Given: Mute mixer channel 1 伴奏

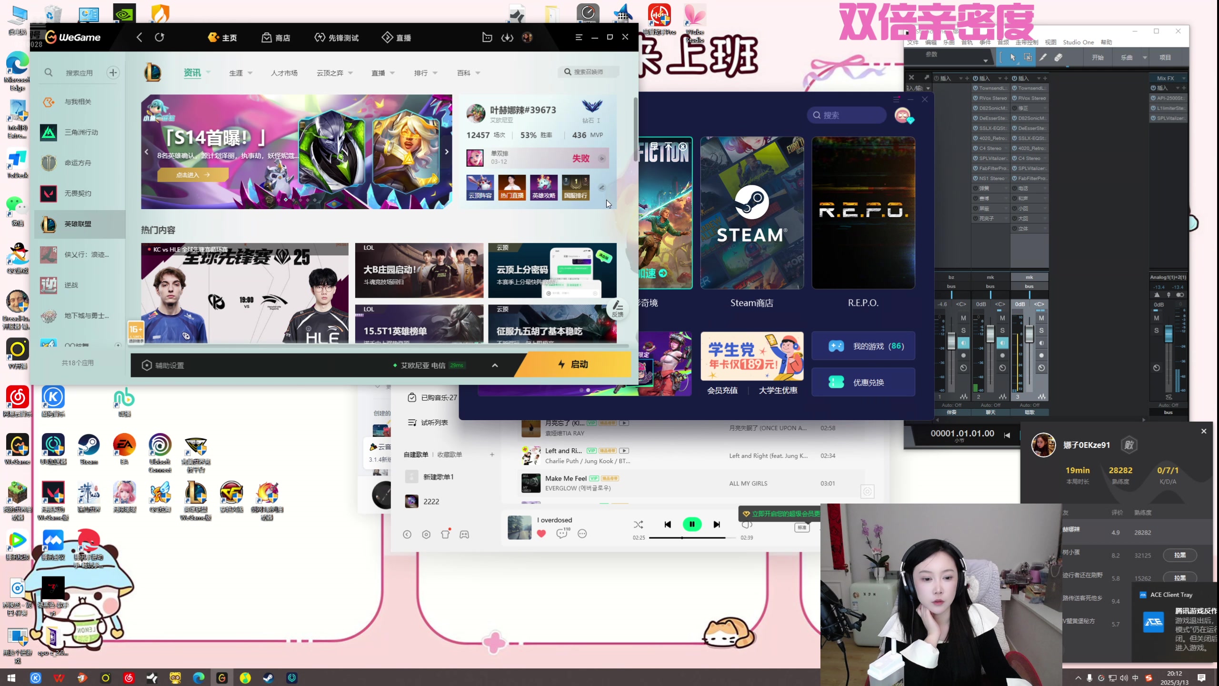Looking at the screenshot, I should [963, 318].
